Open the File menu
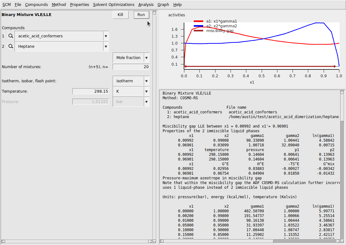346x245 pixels. (x=18, y=5)
